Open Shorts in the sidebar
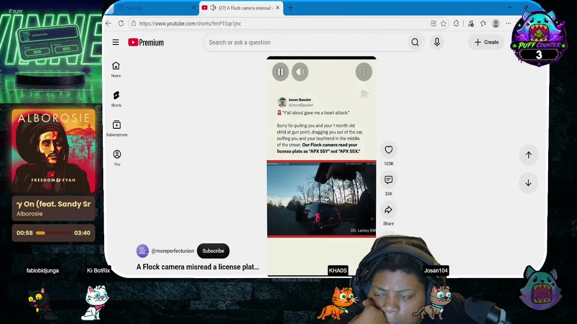577x324 pixels. [116, 99]
